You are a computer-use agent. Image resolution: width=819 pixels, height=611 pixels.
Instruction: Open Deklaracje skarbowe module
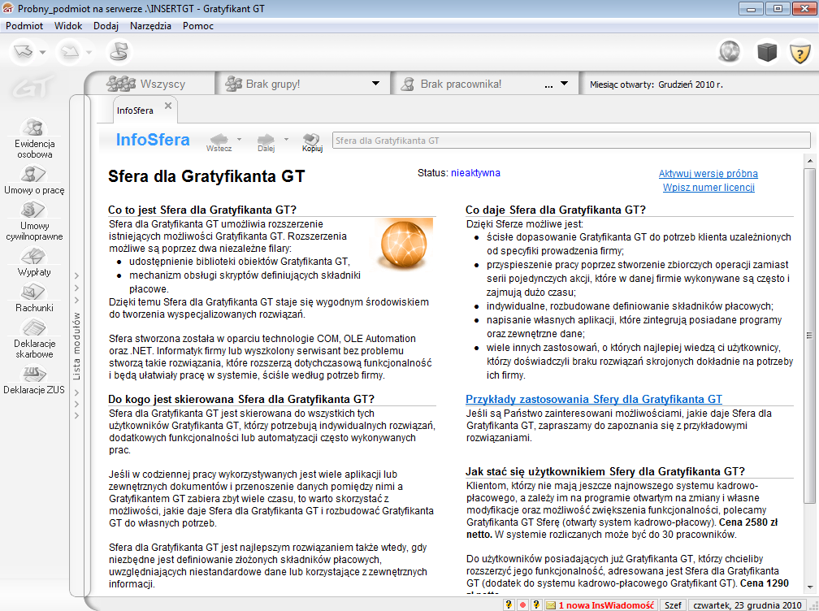coord(33,337)
